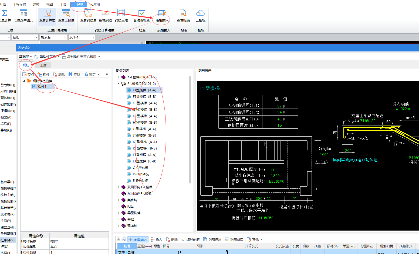Edit 踏步段总高 value 1800
The width and height of the screenshot is (419, 254).
click(275, 176)
